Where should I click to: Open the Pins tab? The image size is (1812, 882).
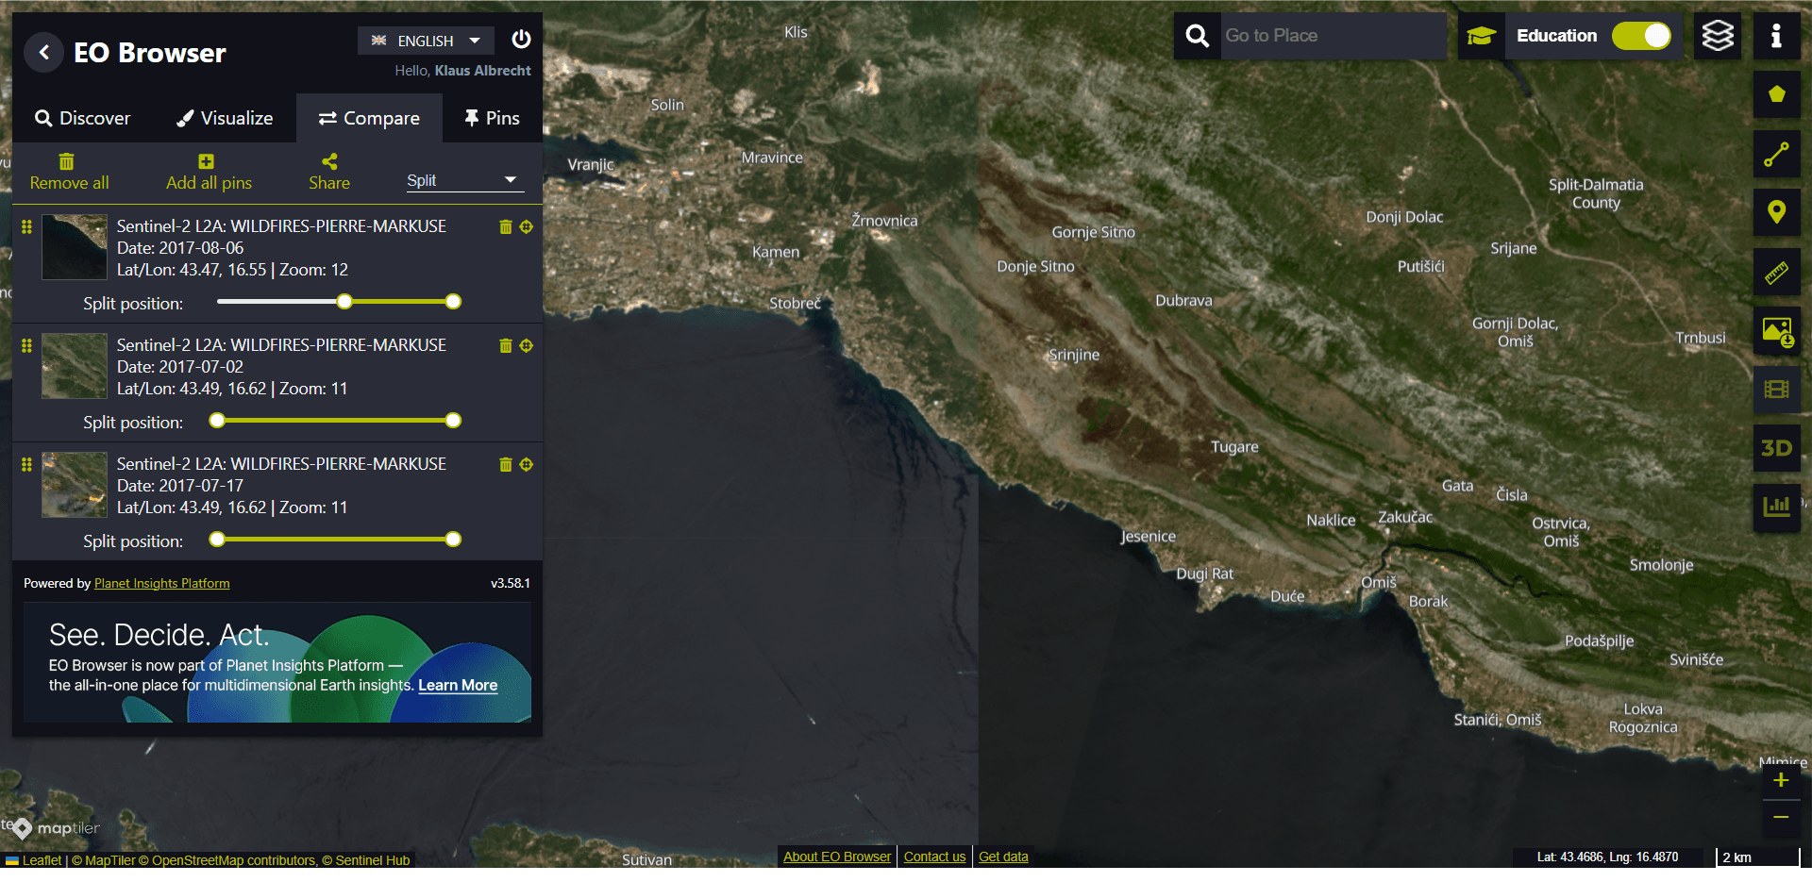pyautogui.click(x=492, y=118)
